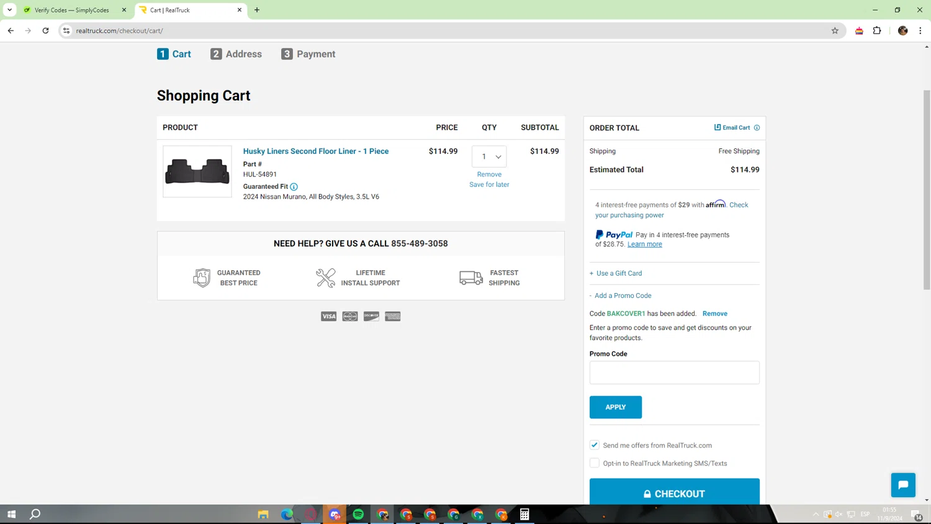Go to the Payment step
The height and width of the screenshot is (524, 931).
tap(308, 54)
